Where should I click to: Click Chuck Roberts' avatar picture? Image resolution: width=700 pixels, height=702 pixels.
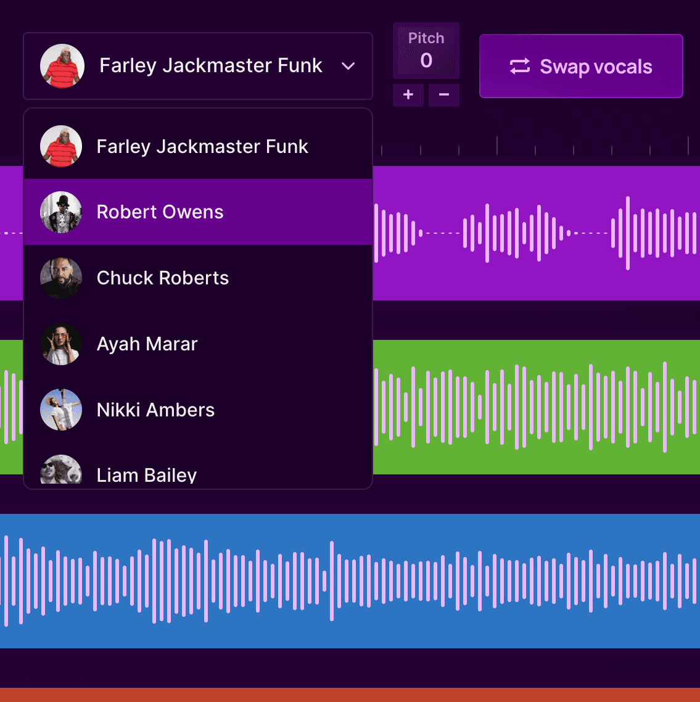tap(61, 278)
